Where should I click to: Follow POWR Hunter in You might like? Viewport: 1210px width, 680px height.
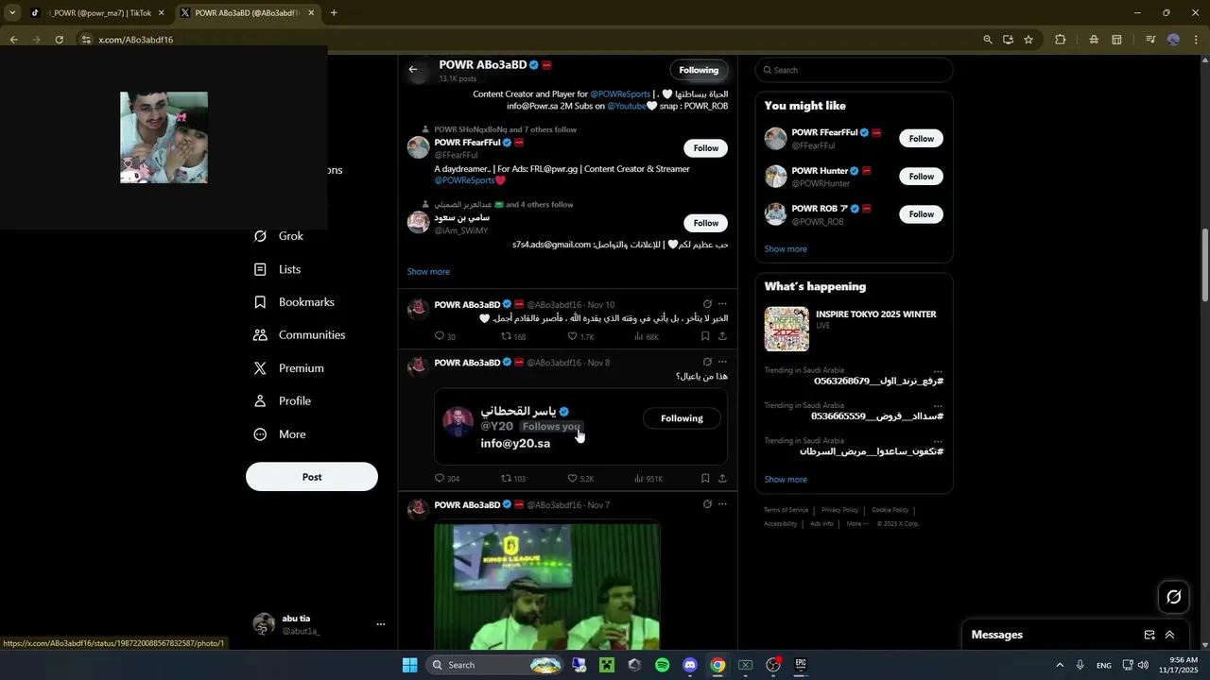(921, 177)
